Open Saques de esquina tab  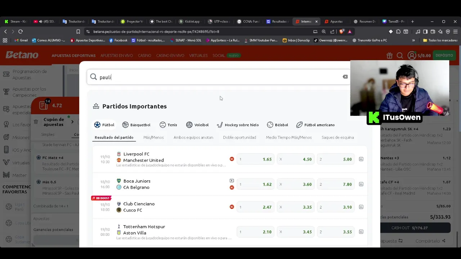click(338, 137)
